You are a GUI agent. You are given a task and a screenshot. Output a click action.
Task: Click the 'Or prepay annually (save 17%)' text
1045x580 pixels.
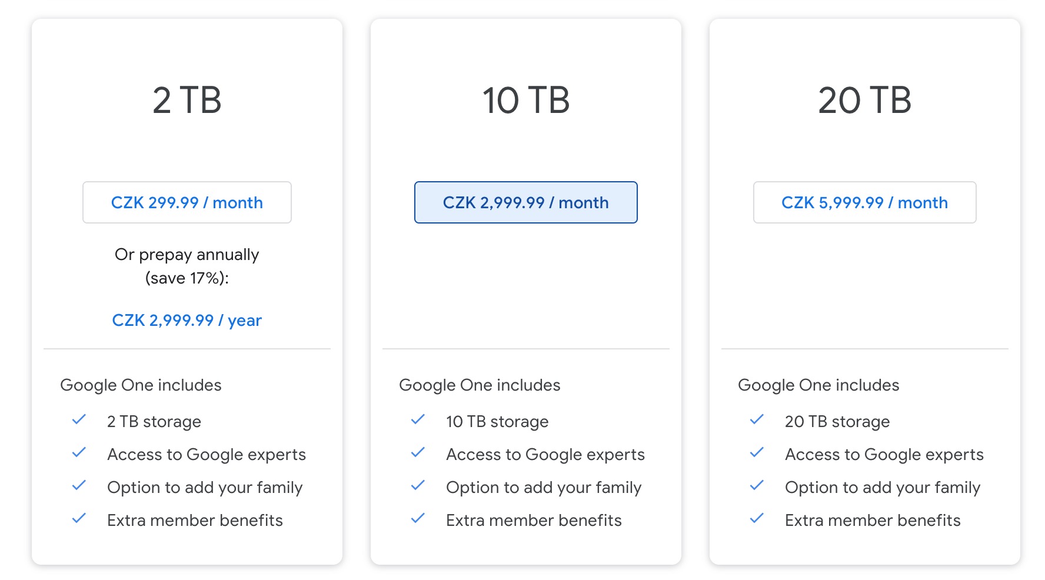pos(187,266)
